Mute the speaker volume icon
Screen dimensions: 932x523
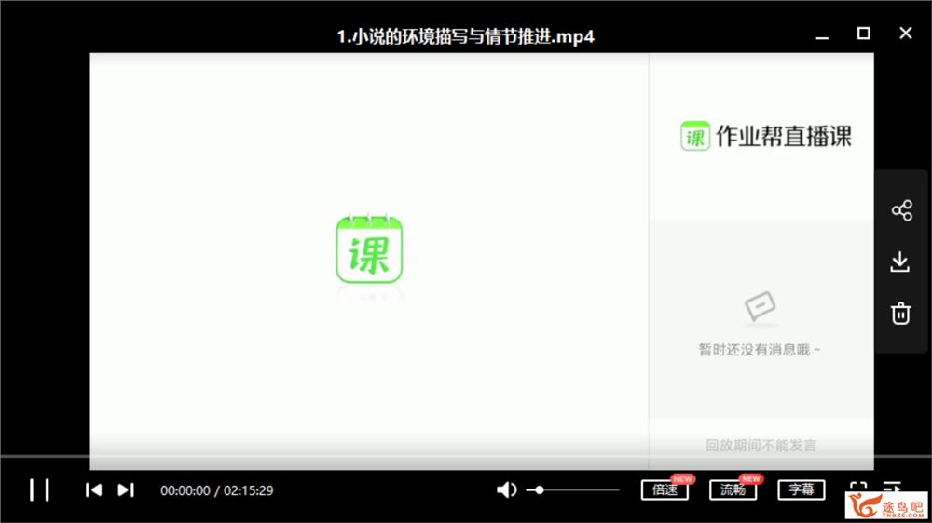point(506,489)
